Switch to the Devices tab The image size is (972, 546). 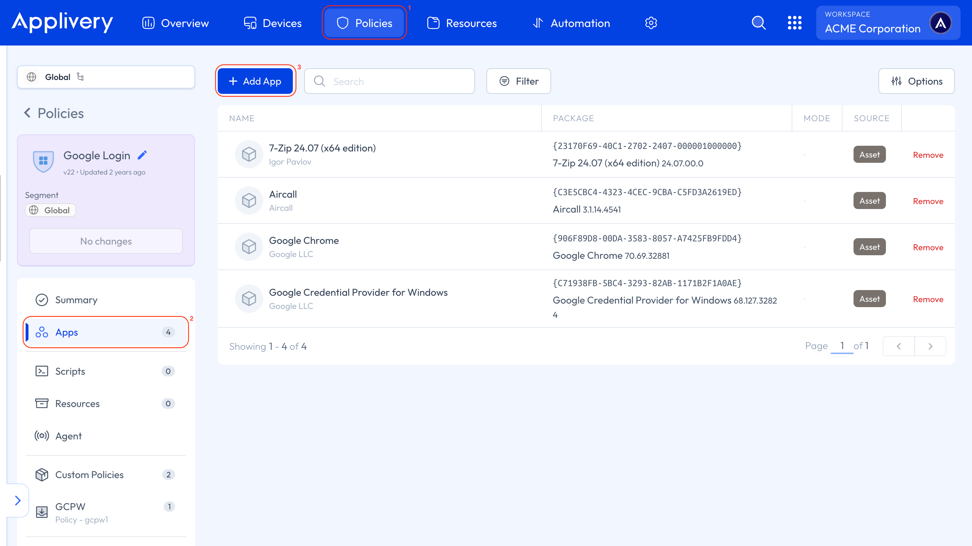[273, 23]
